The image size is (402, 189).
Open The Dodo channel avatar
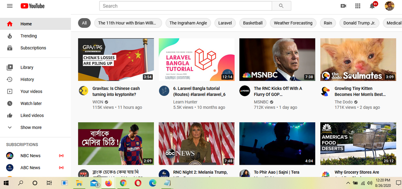325,91
